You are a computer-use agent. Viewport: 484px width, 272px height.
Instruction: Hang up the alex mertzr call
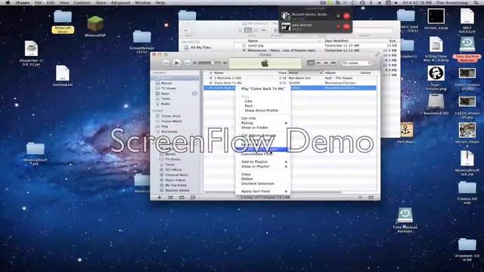point(346,27)
